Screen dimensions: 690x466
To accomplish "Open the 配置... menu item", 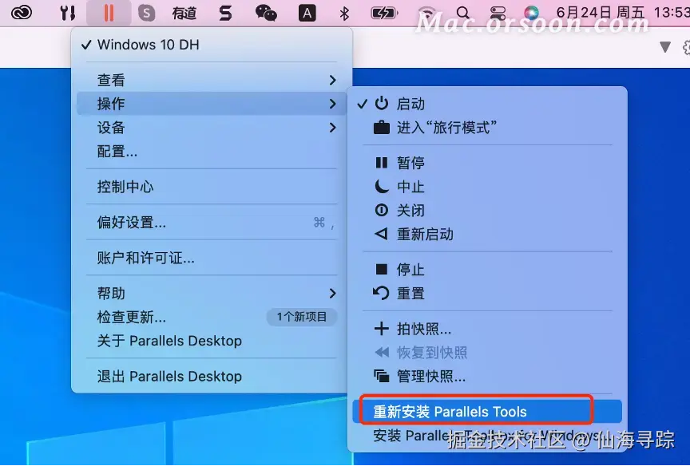I will coord(212,152).
